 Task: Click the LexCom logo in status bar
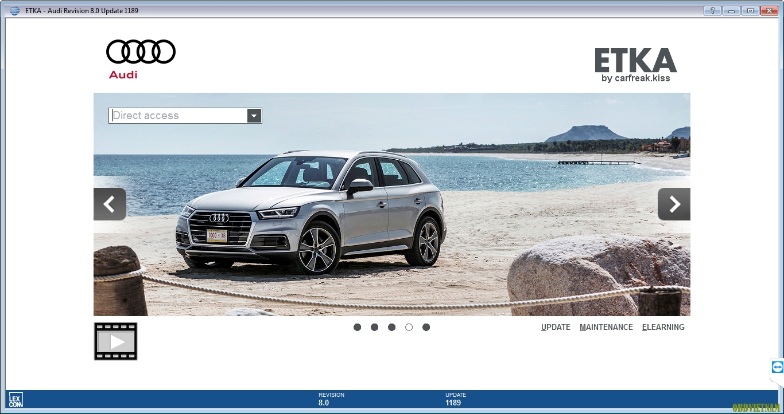15,400
